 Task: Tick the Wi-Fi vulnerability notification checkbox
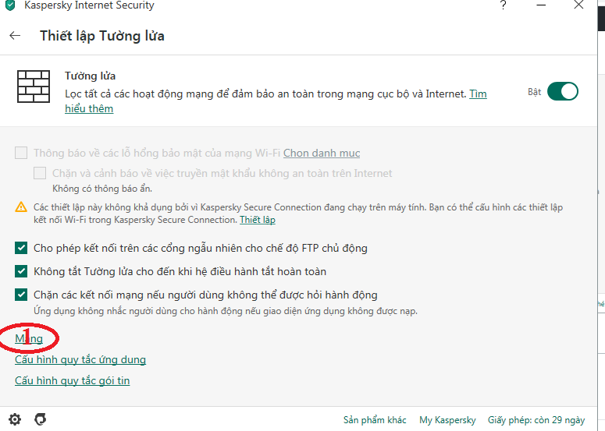coord(21,153)
